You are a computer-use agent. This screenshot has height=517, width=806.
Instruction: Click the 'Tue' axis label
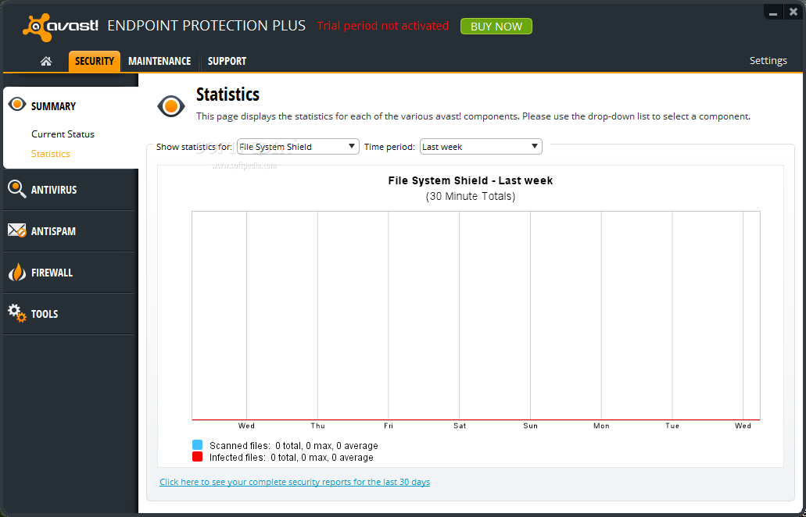pyautogui.click(x=672, y=426)
